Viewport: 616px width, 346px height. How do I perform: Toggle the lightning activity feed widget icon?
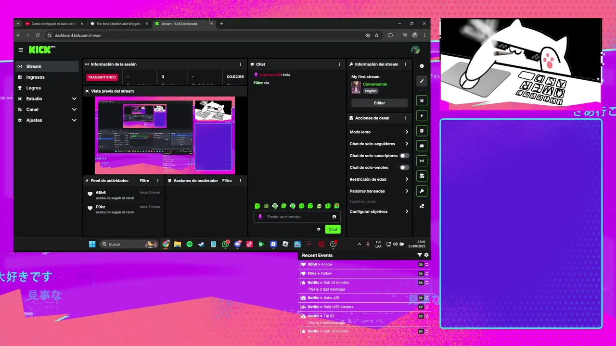pyautogui.click(x=422, y=116)
